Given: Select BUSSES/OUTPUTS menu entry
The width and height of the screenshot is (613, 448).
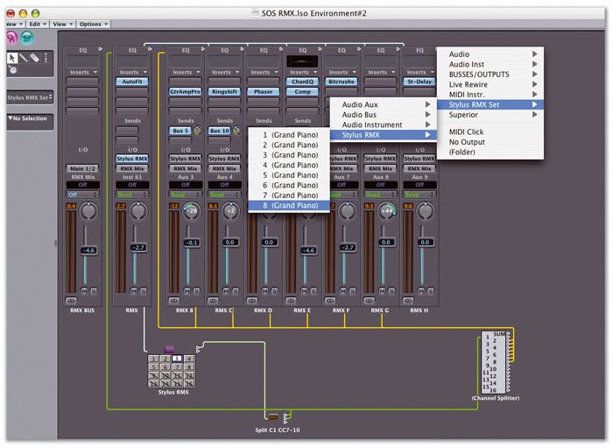Looking at the screenshot, I should coord(490,75).
